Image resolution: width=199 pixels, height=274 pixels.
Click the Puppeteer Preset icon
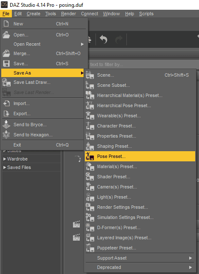[90, 248]
